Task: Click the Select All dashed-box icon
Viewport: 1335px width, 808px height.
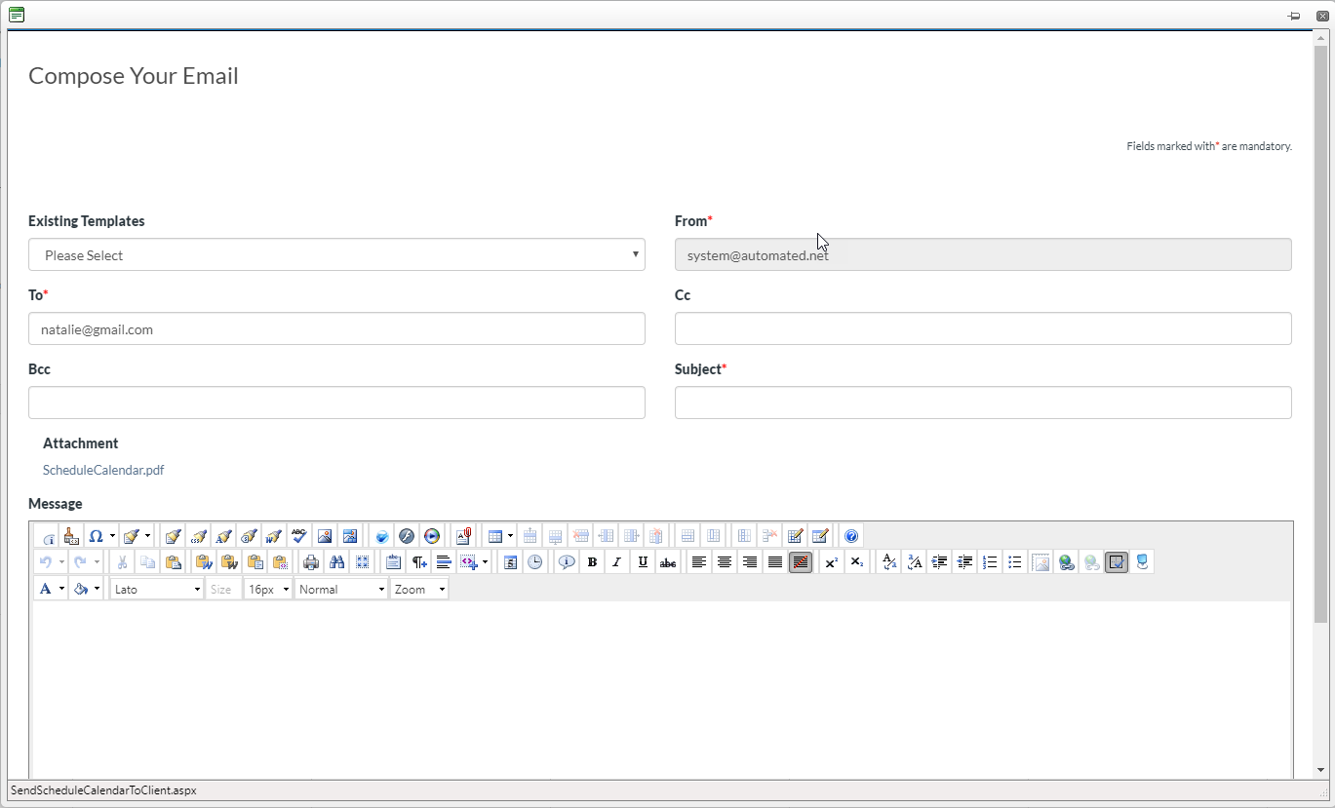Action: point(362,562)
